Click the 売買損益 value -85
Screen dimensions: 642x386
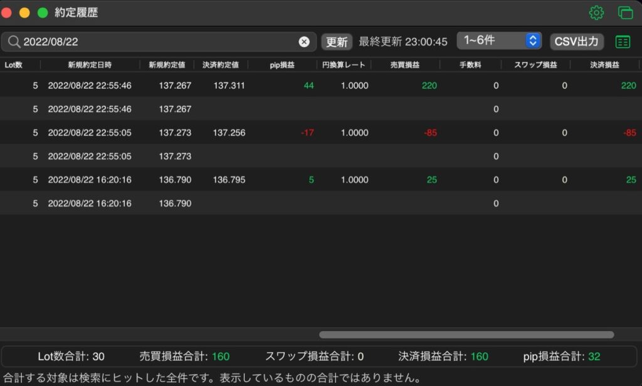tap(430, 133)
